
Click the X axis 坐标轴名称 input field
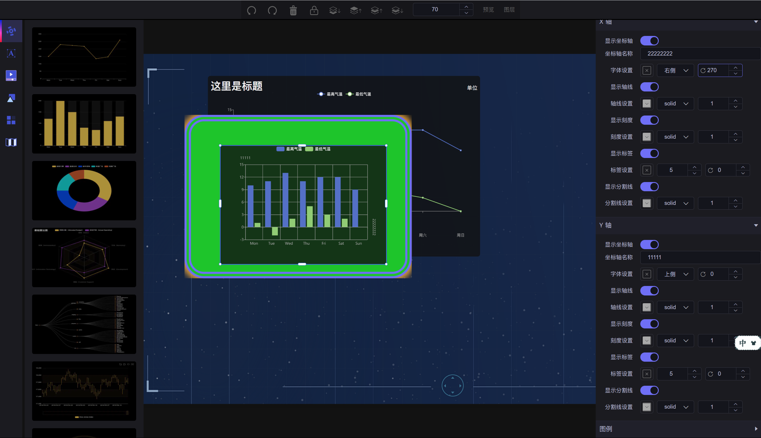pyautogui.click(x=700, y=53)
